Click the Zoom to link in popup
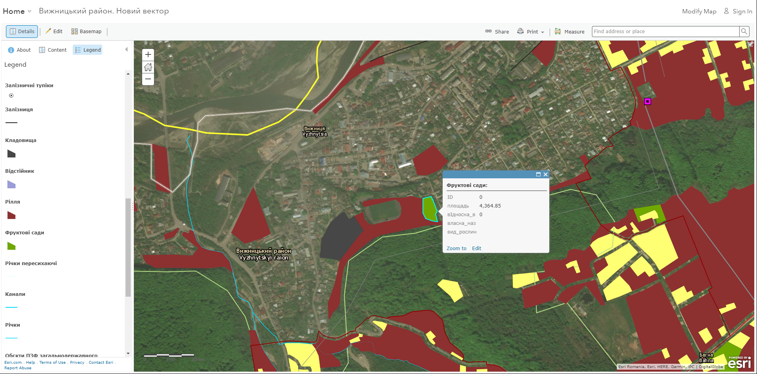Image resolution: width=757 pixels, height=374 pixels. pos(456,248)
